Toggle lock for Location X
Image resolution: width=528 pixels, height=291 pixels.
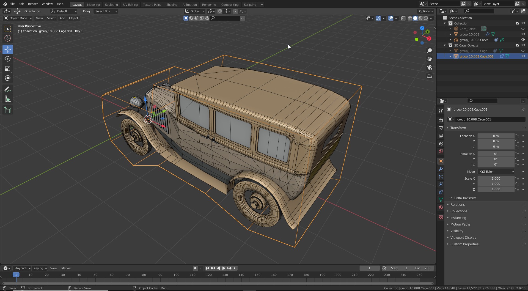click(x=517, y=136)
